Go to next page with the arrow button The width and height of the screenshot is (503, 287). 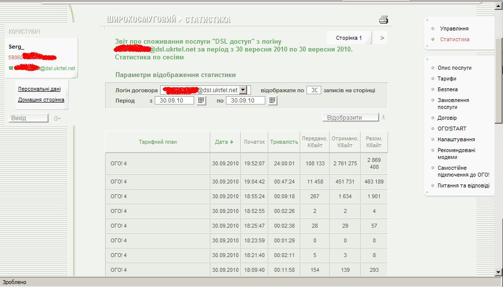382,38
